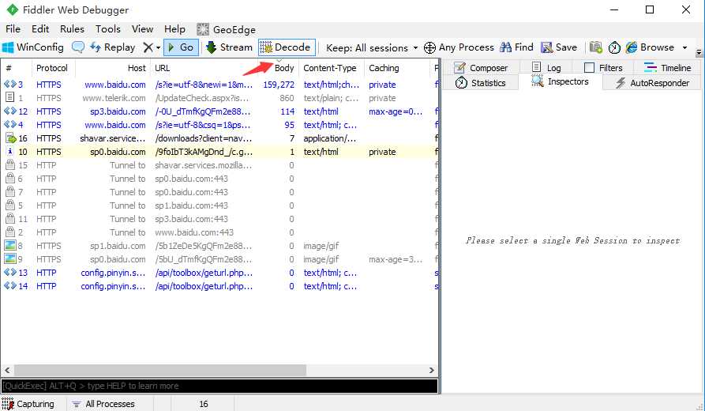Select session 15 tunnel lock icon
This screenshot has width=705, height=411.
[x=10, y=164]
